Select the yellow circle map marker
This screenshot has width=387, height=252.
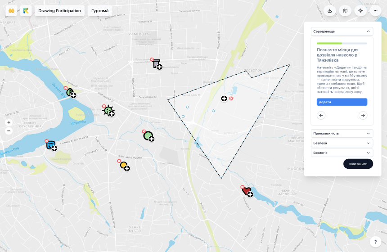pos(124,166)
